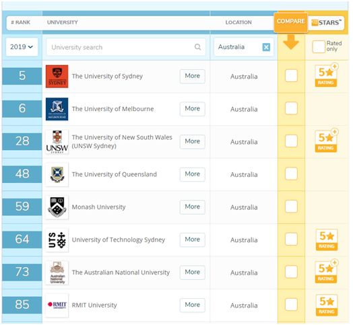Open the UNSW Sydney logo thumbnail
The image size is (353, 325).
tap(57, 142)
